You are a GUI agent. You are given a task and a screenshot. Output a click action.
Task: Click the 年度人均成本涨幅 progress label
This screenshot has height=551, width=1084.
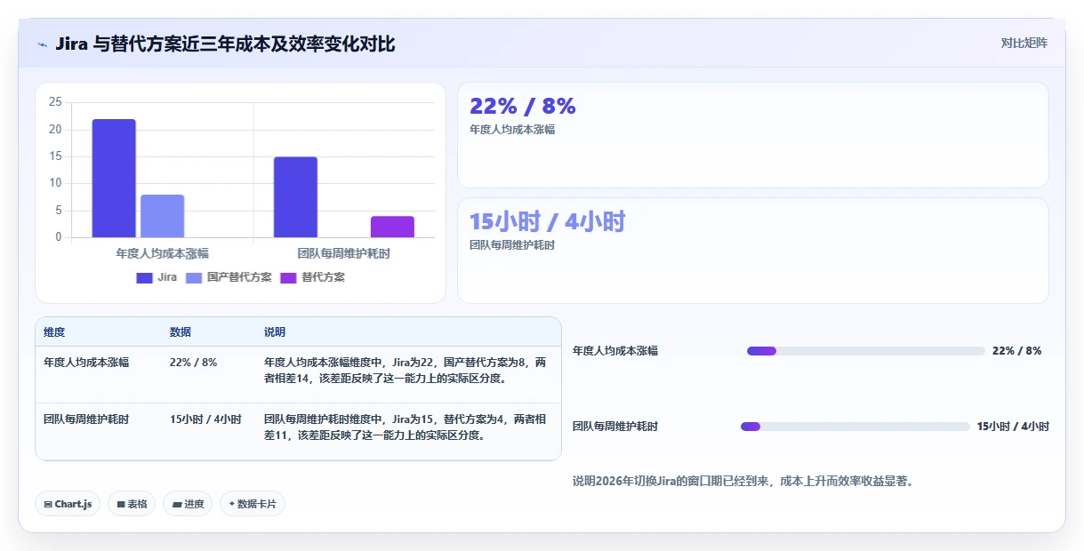click(x=615, y=351)
